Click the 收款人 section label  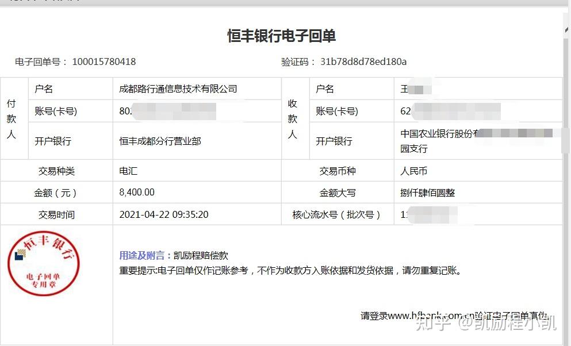pos(294,117)
